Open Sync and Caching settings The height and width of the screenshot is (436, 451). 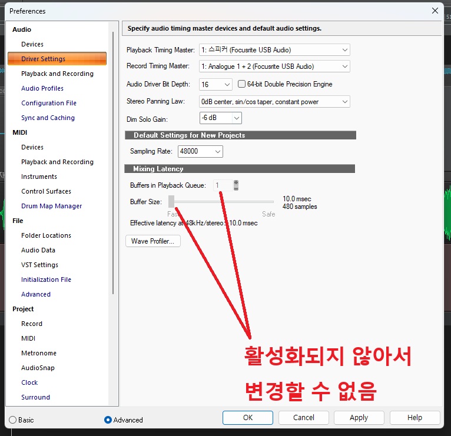pos(48,118)
